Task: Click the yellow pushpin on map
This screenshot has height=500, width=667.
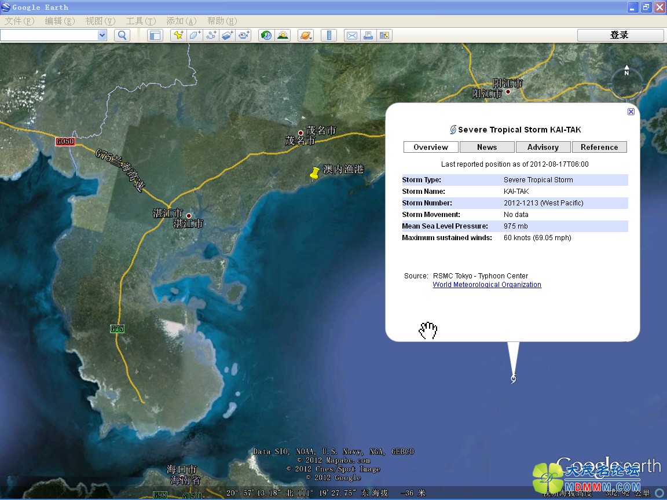Action: (314, 174)
